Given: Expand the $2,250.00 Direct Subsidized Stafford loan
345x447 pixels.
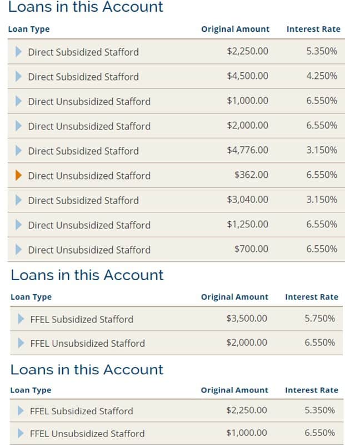Looking at the screenshot, I should tap(17, 52).
